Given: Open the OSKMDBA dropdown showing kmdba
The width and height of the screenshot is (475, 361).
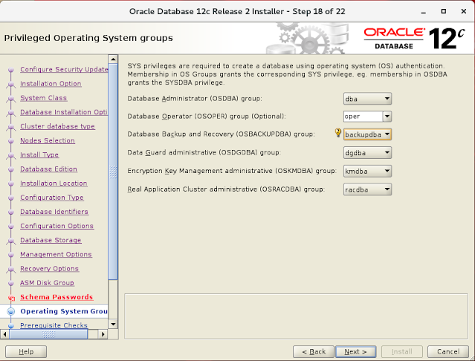Looking at the screenshot, I should (x=367, y=172).
